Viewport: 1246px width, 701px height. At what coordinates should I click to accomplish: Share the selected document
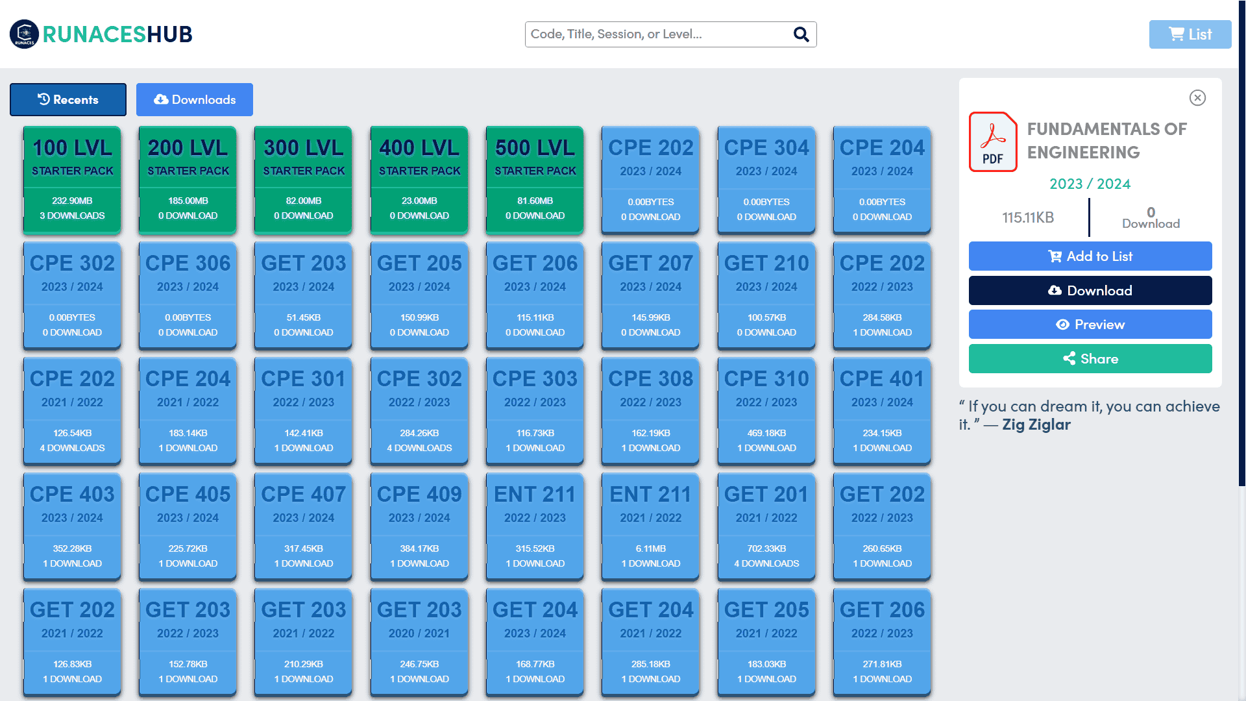(1090, 358)
